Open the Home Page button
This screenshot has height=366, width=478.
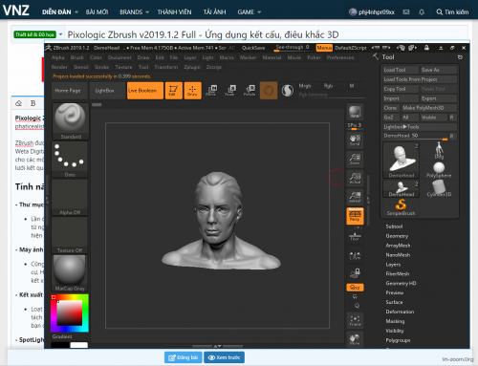(68, 91)
